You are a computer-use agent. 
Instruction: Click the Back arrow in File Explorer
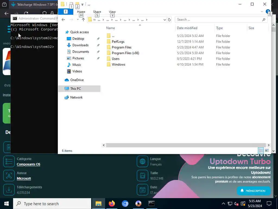tap(63, 20)
